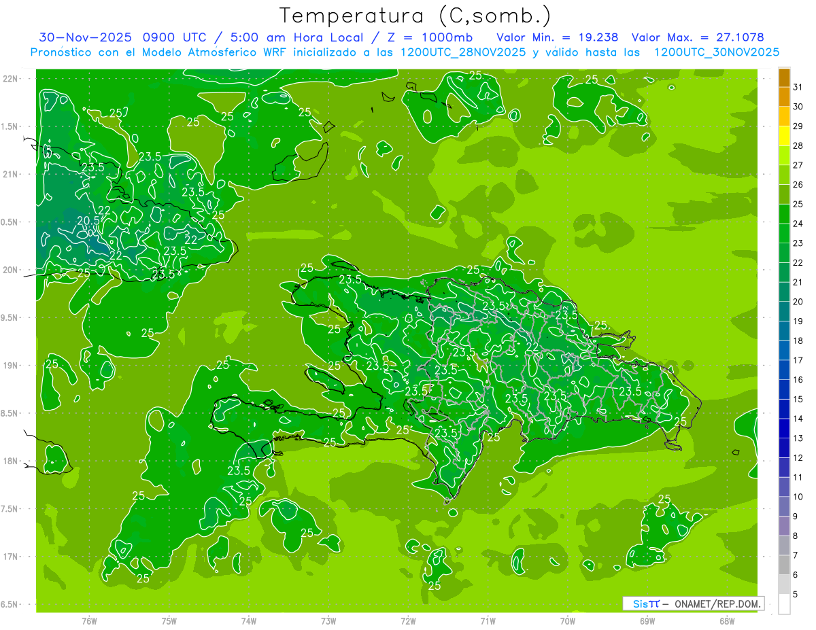Click the "20N" latitude axis label

(x=12, y=270)
